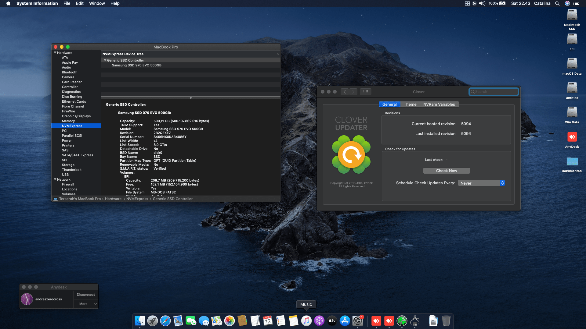Open Maps from the Dock

click(x=217, y=321)
